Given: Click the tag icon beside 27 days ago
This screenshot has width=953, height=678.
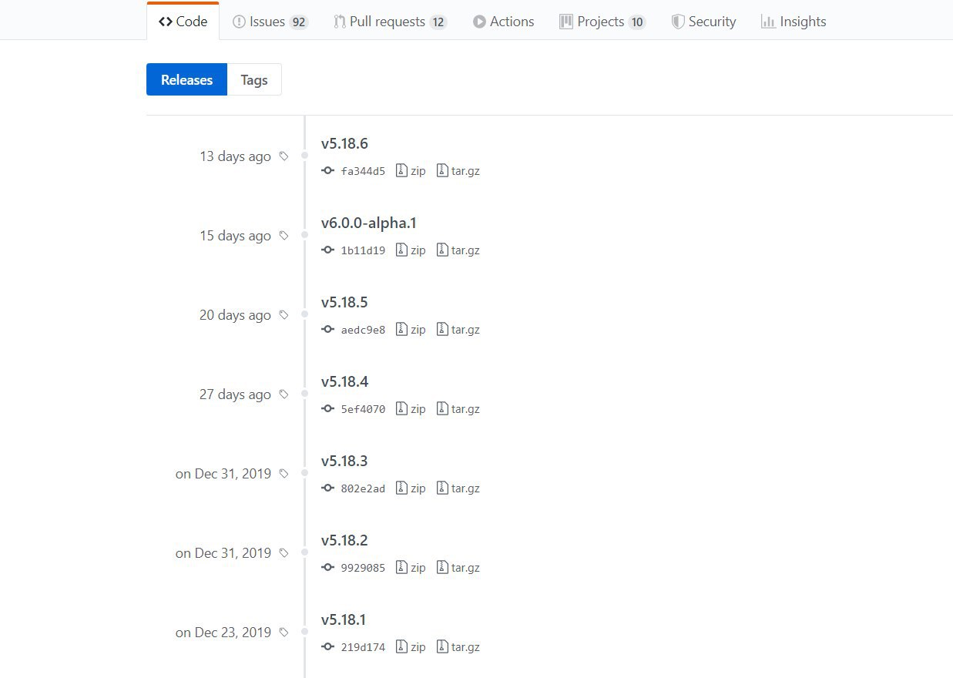Looking at the screenshot, I should [284, 394].
